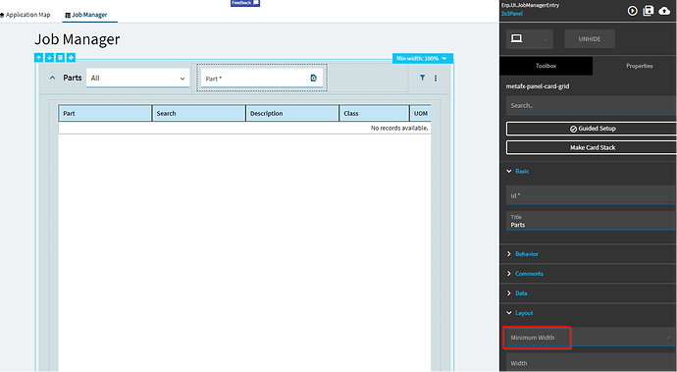Viewport: 677px width, 372px height.
Task: Click the Make Card Stack button
Action: (x=592, y=147)
